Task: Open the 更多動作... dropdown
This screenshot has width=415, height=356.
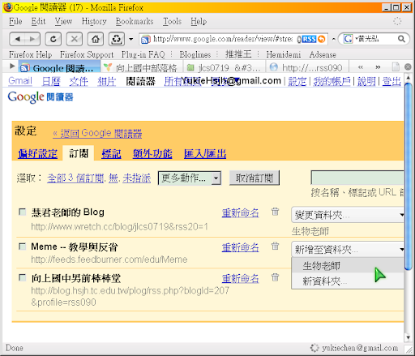Action: click(190, 178)
